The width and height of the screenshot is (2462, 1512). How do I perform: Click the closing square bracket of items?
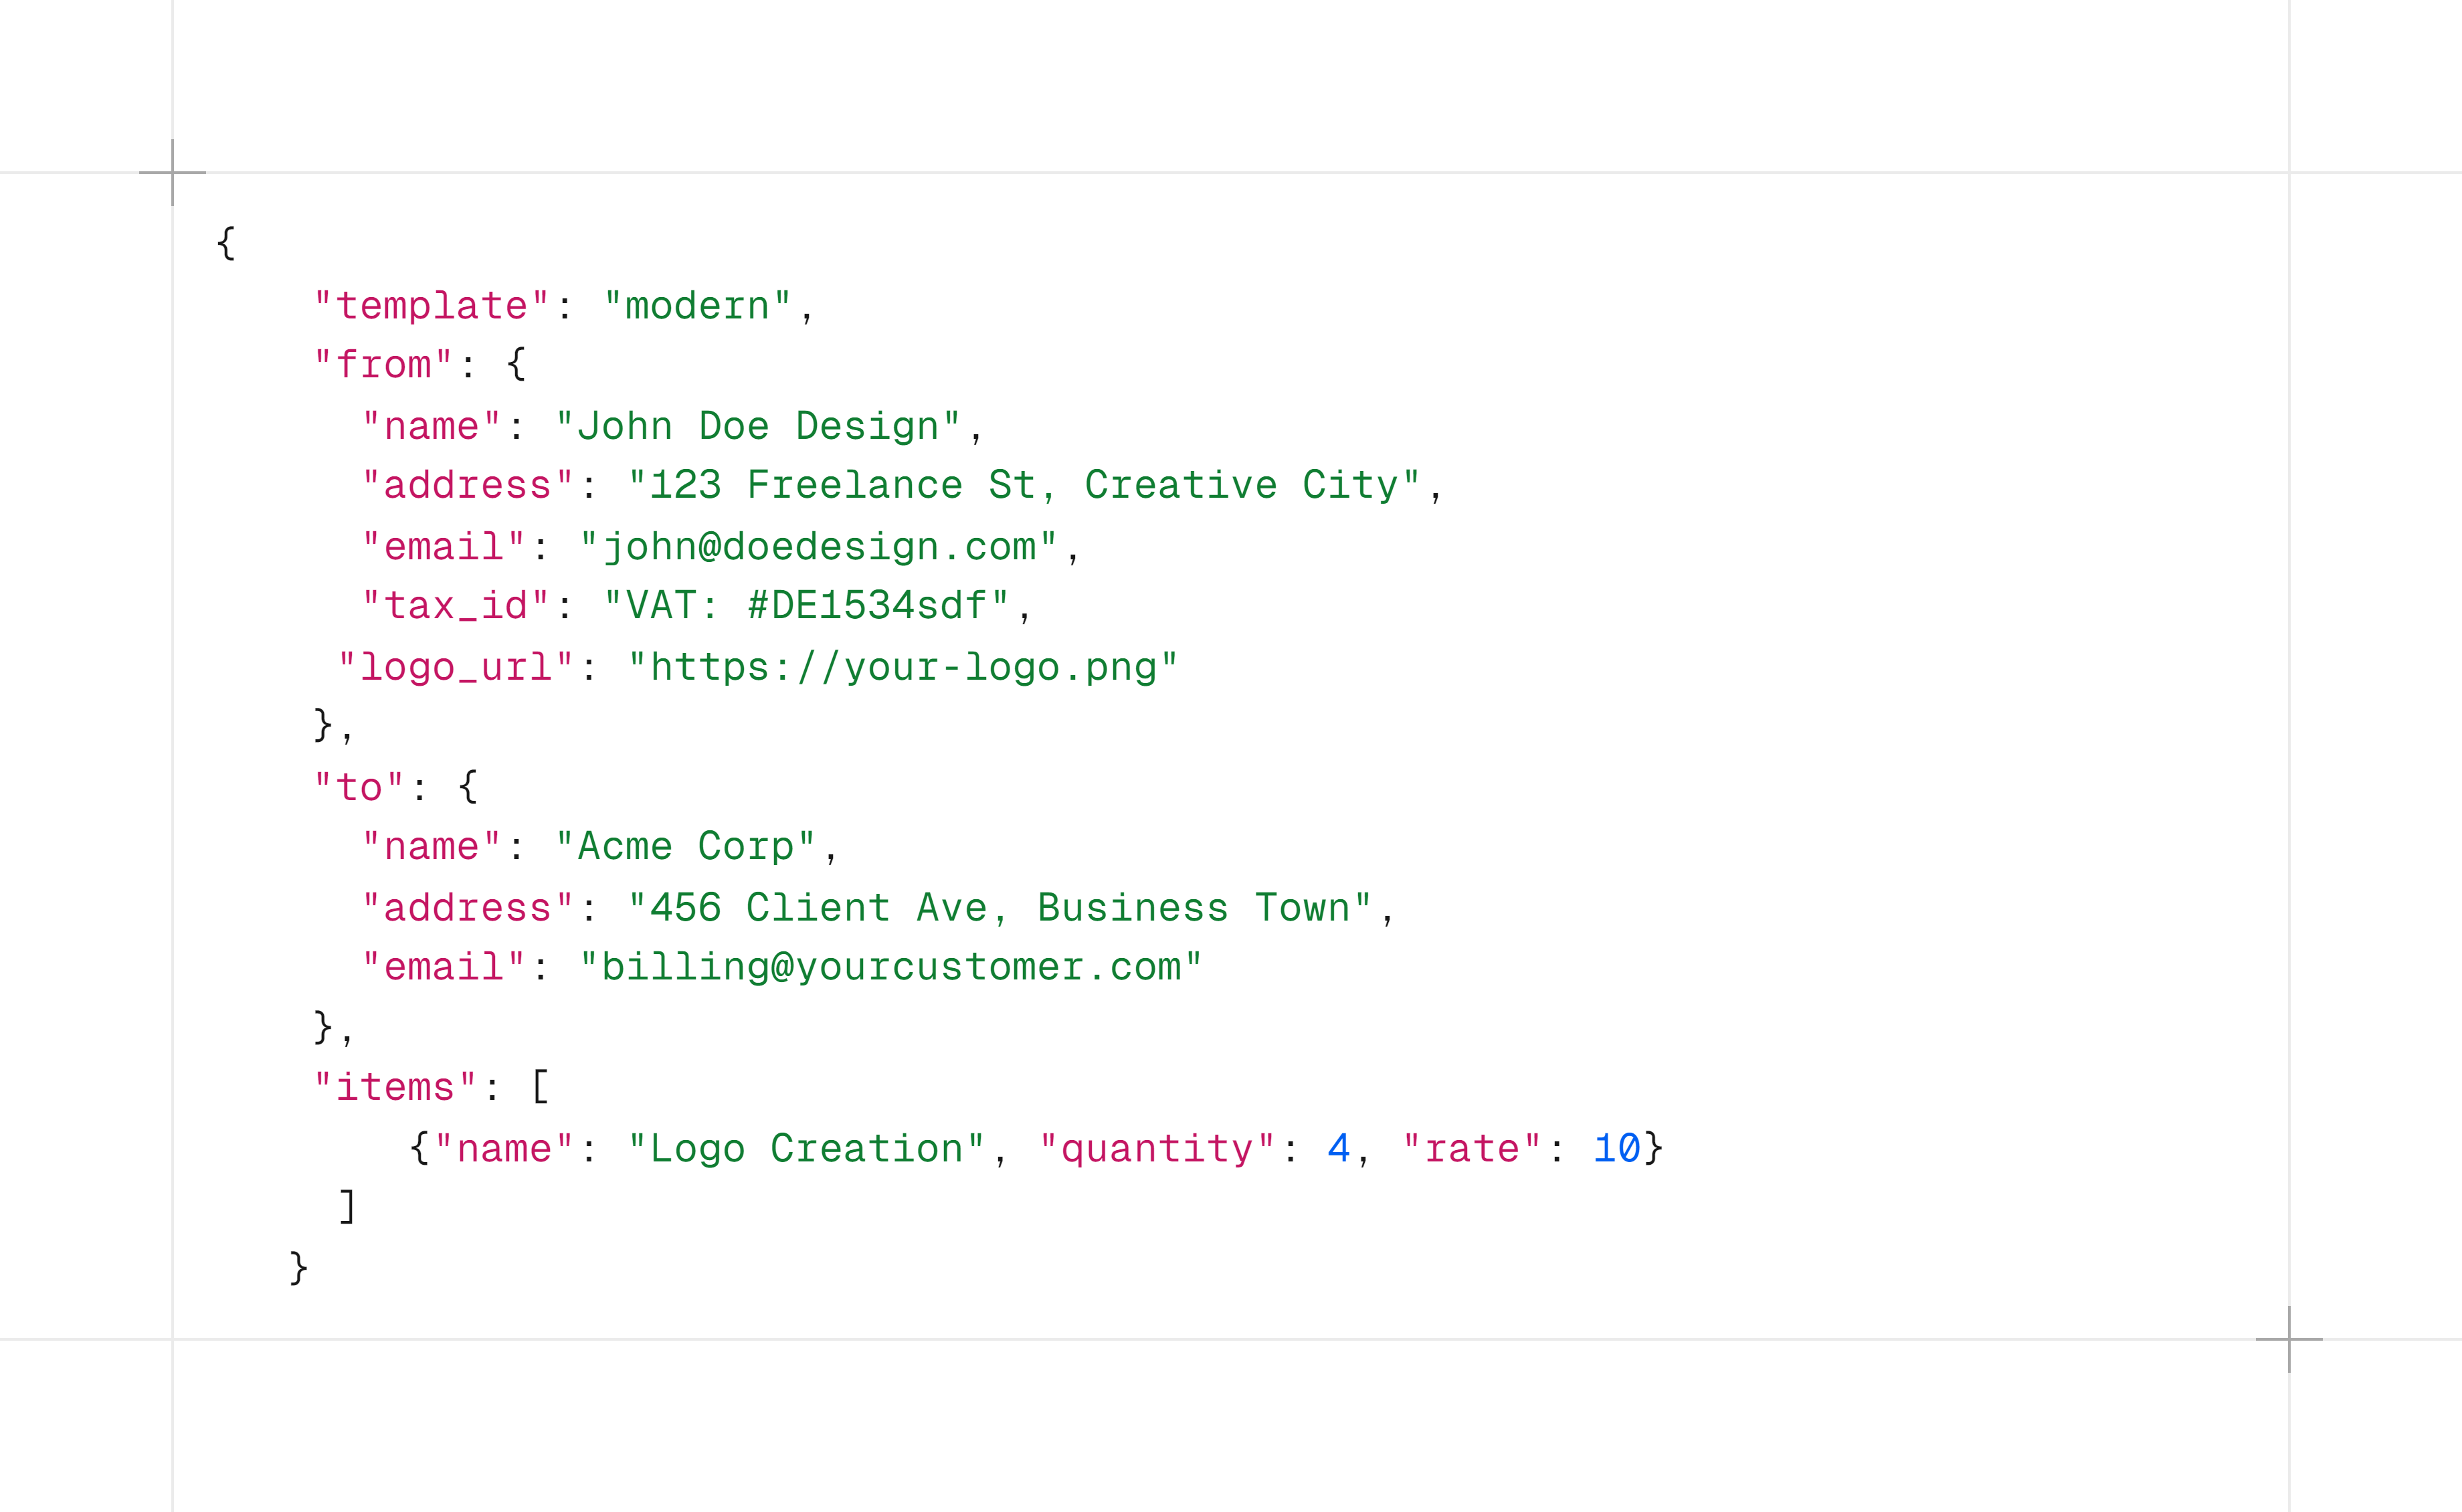coord(347,1207)
